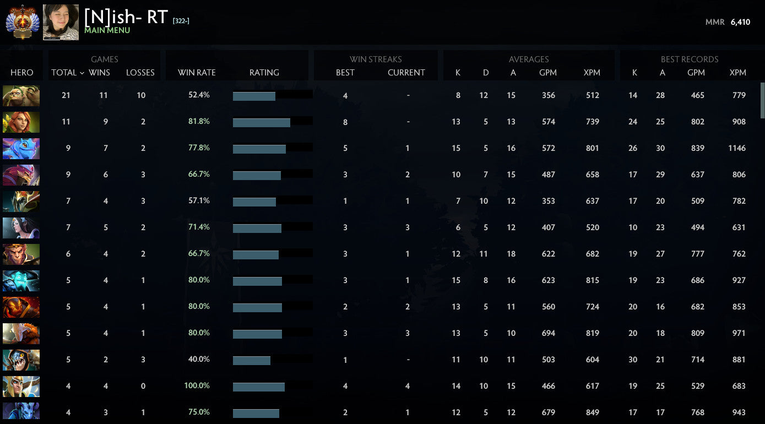Image resolution: width=765 pixels, height=424 pixels.
Task: Click the vertical scrollbar on the right
Action: coord(762,100)
